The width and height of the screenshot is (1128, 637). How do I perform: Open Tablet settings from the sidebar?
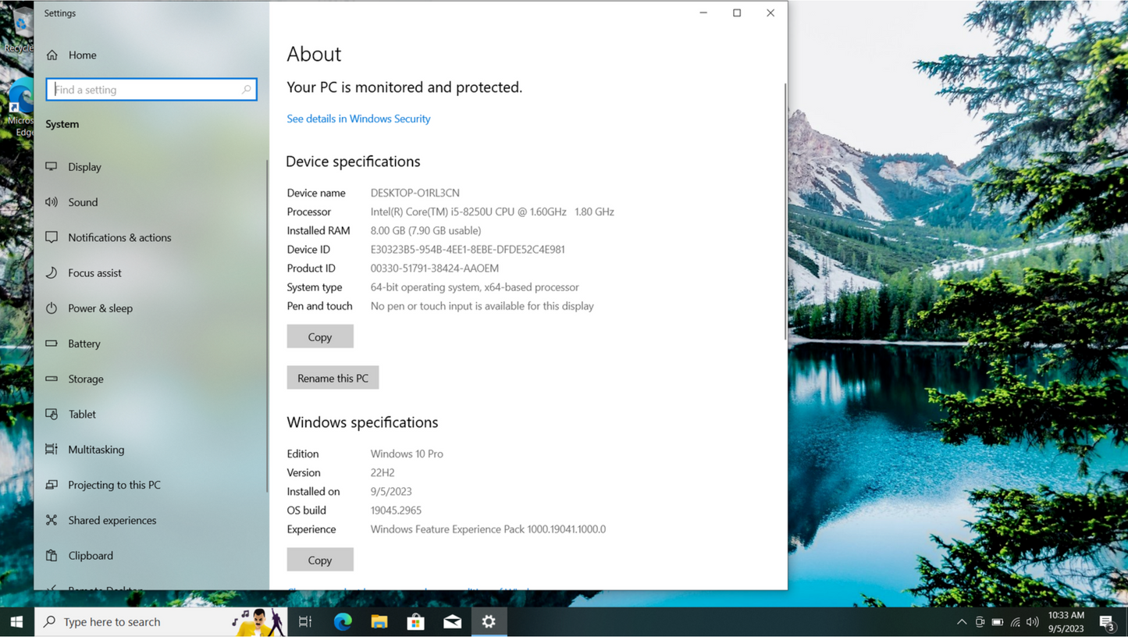[x=80, y=414]
